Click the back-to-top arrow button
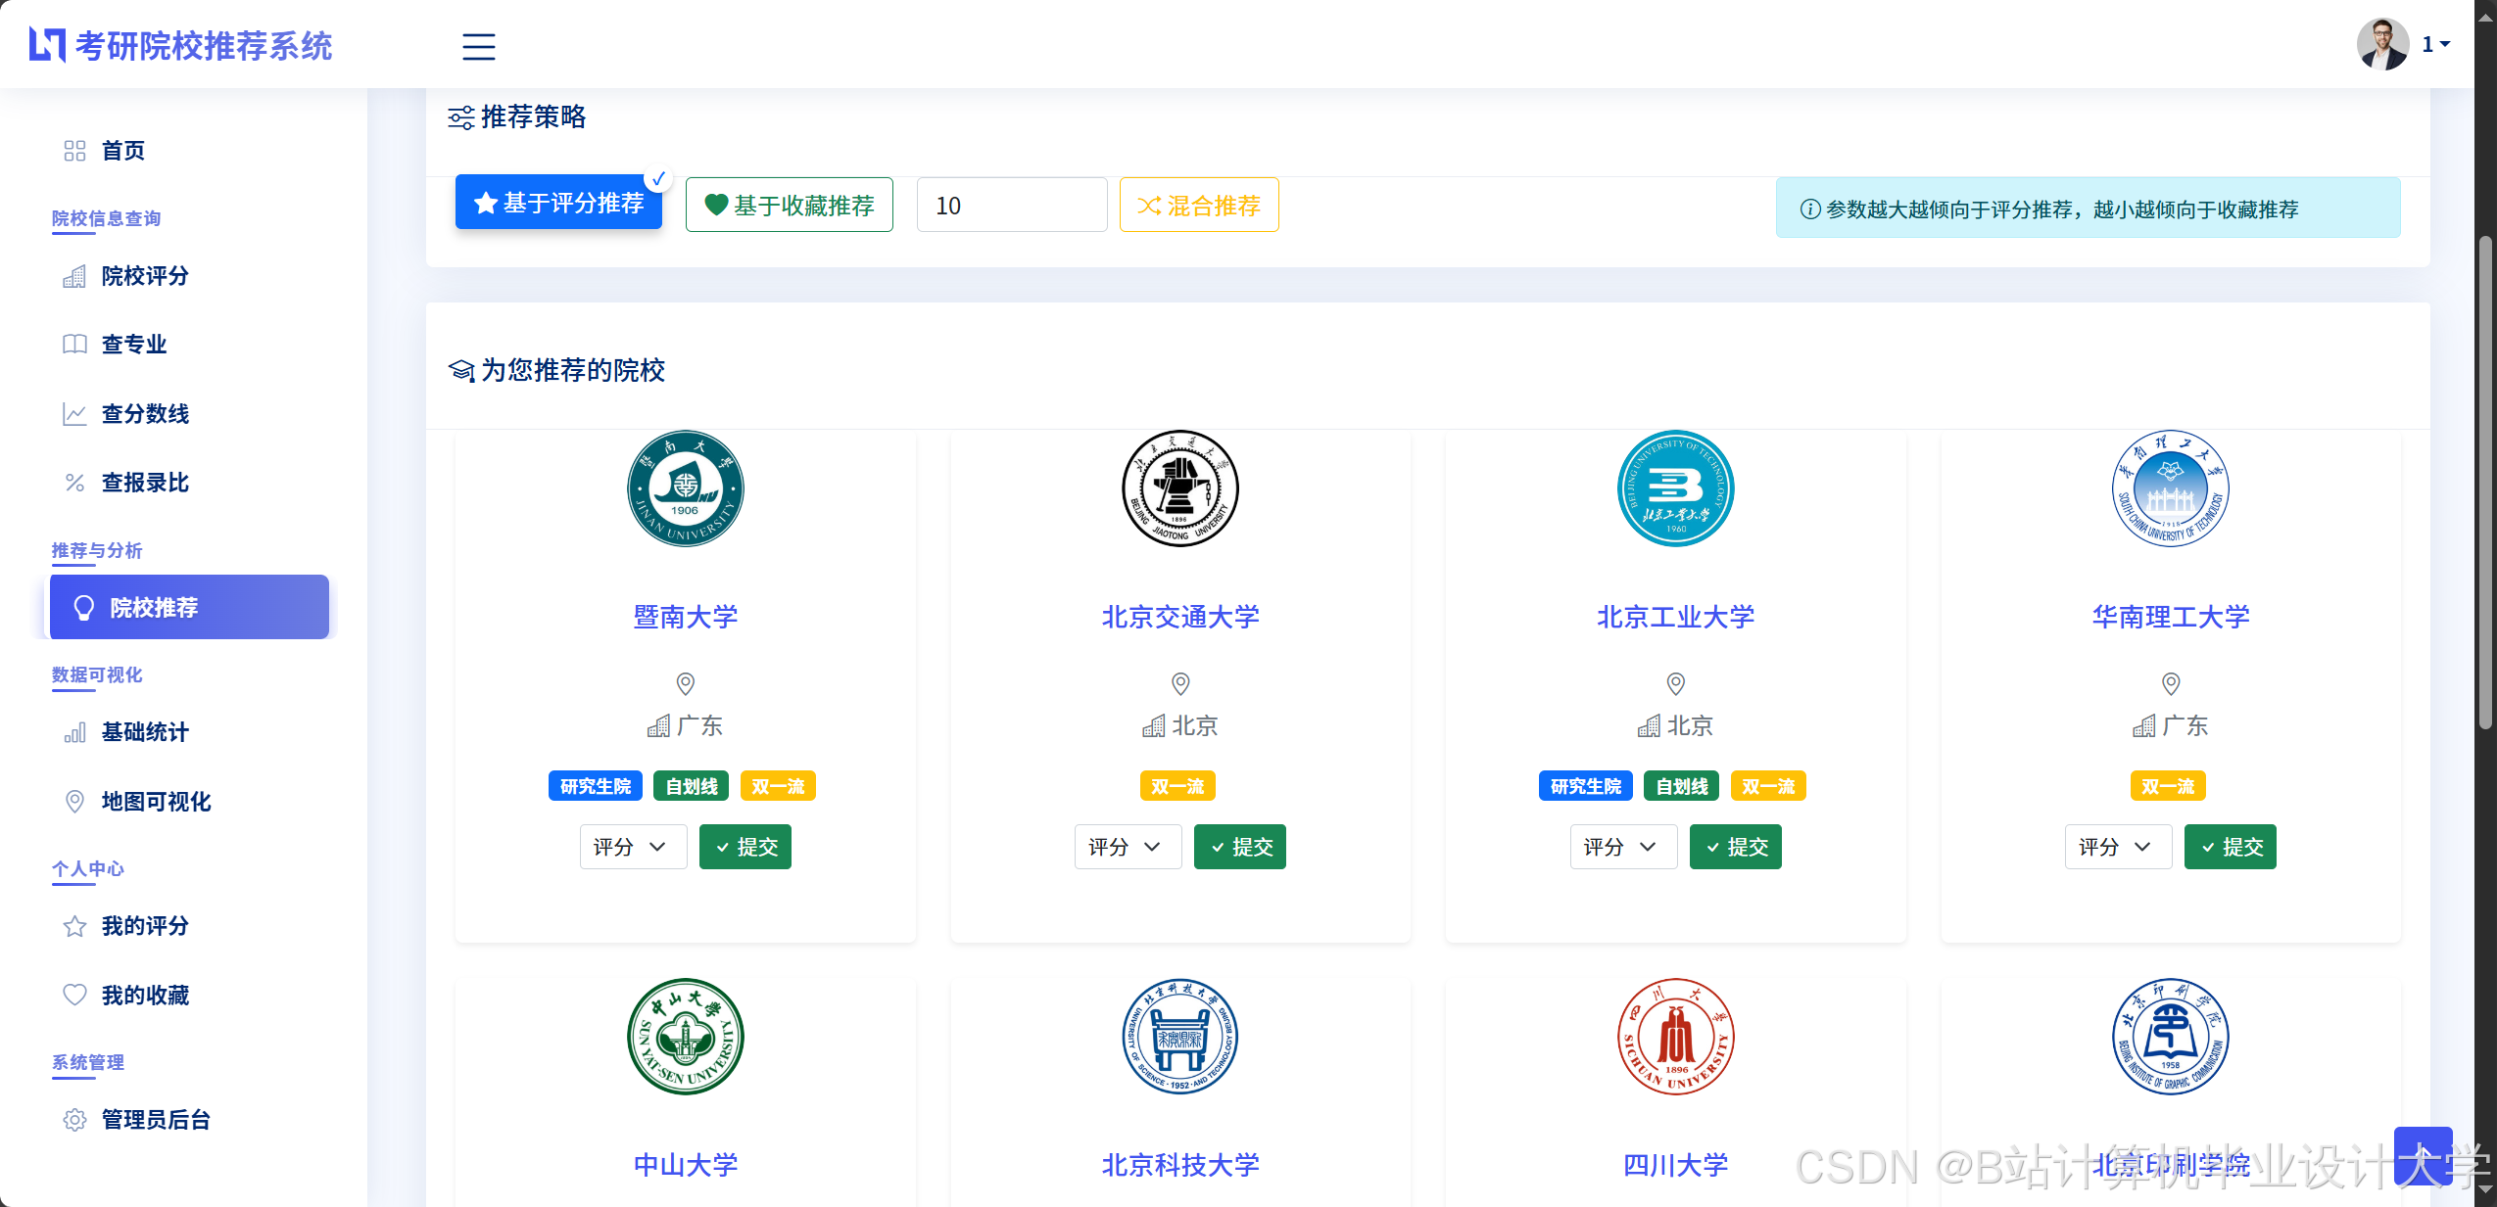 point(2422,1155)
